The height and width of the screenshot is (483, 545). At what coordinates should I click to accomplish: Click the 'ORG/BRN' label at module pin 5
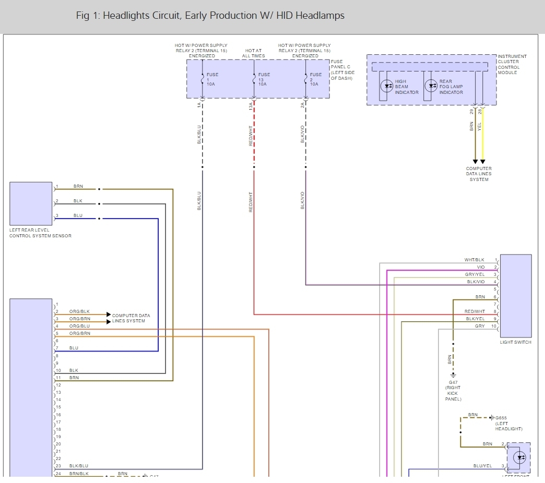[x=79, y=333]
